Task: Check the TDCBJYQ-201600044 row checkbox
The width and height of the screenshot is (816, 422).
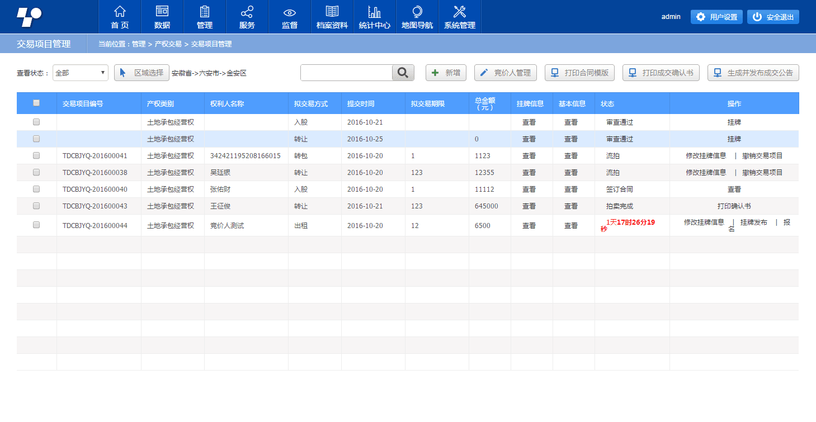Action: coord(36,225)
